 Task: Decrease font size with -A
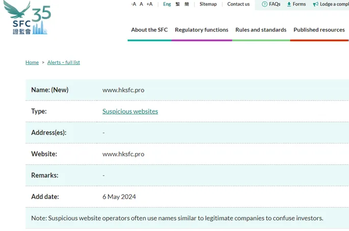(134, 4)
